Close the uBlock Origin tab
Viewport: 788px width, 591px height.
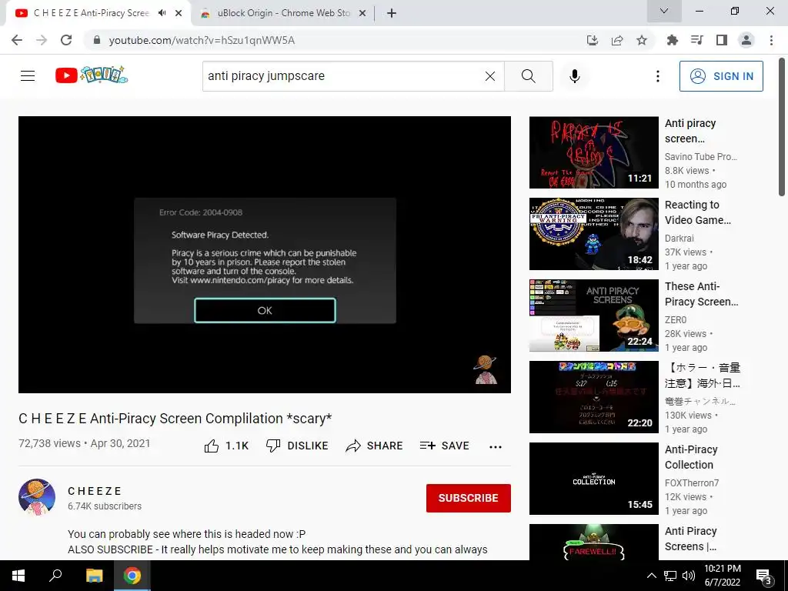(x=362, y=13)
